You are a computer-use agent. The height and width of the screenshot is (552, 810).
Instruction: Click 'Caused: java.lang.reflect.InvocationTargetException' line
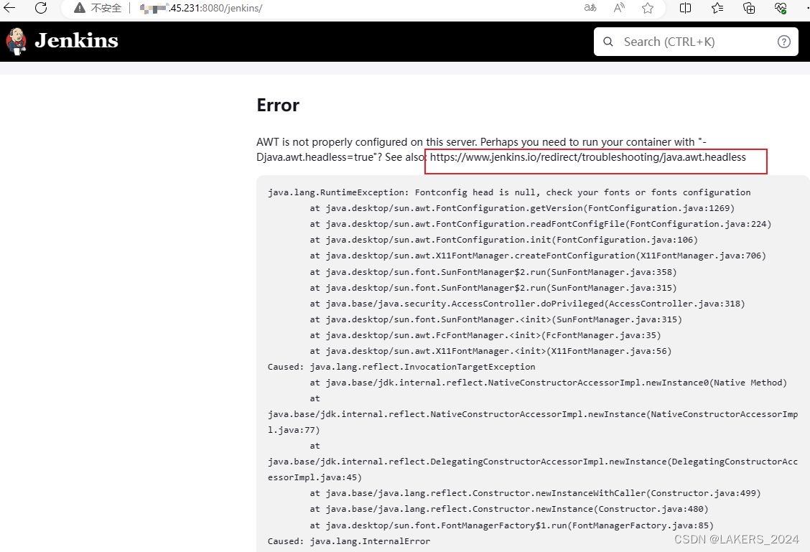pos(401,367)
